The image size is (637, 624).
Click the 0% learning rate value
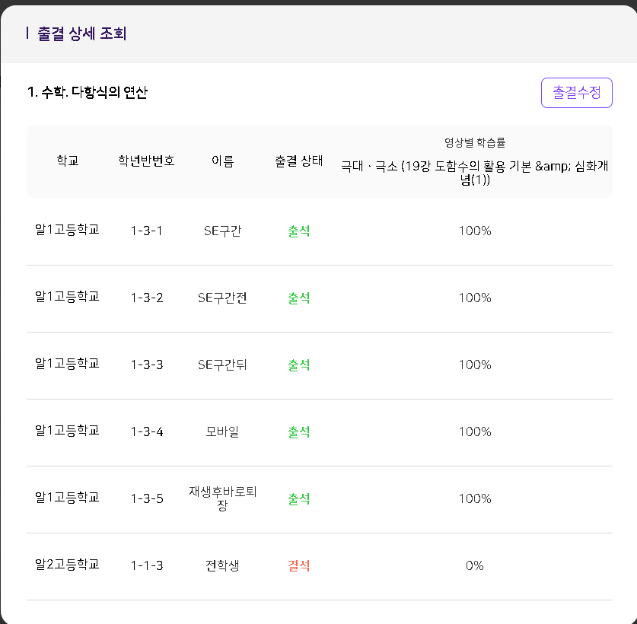(475, 566)
